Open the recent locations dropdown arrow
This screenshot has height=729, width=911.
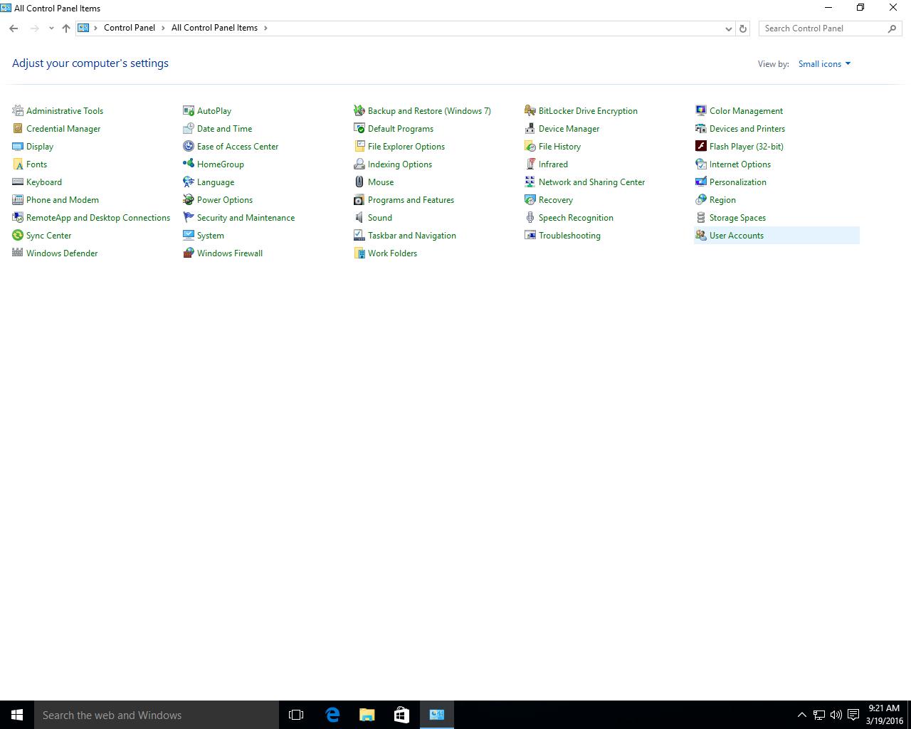click(x=51, y=28)
